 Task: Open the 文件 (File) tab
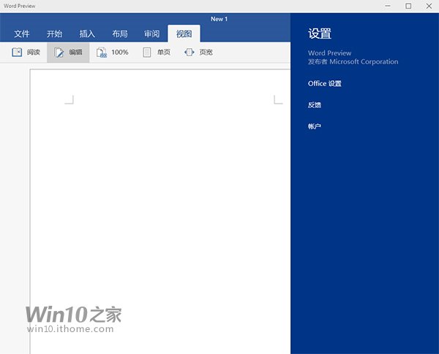tap(22, 34)
